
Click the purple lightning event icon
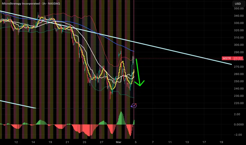pos(134,106)
